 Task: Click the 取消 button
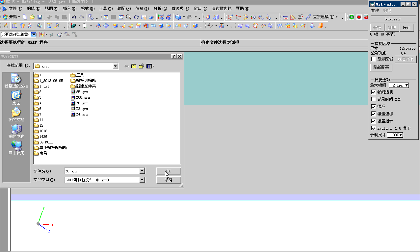[169, 180]
